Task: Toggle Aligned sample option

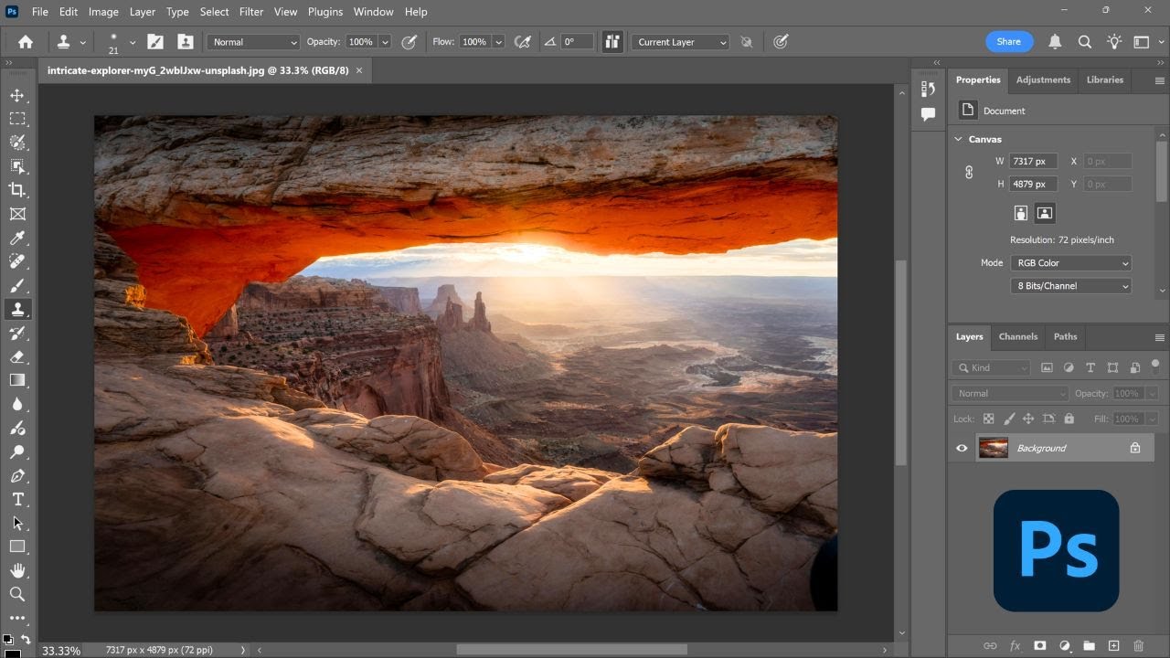Action: [x=612, y=42]
